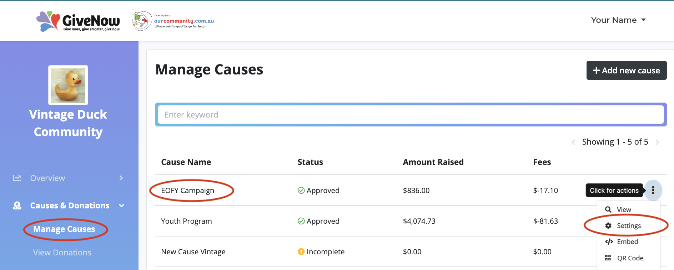Open View Donations in sidebar
Screen dimensions: 674x270
coord(62,253)
